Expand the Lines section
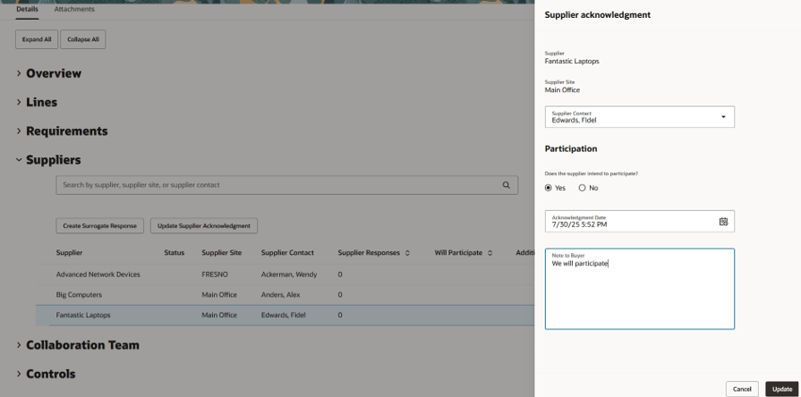 [19, 102]
